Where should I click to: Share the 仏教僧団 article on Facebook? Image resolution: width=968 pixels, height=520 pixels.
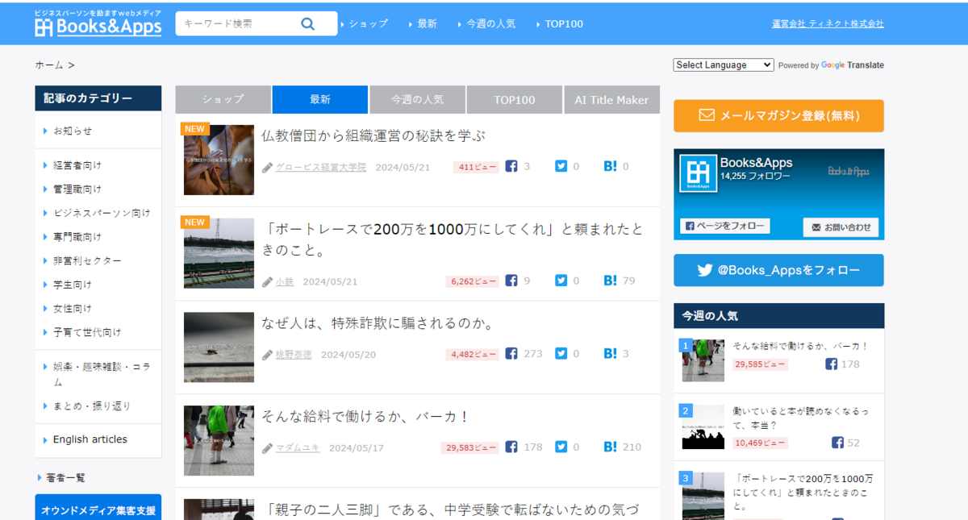[511, 166]
